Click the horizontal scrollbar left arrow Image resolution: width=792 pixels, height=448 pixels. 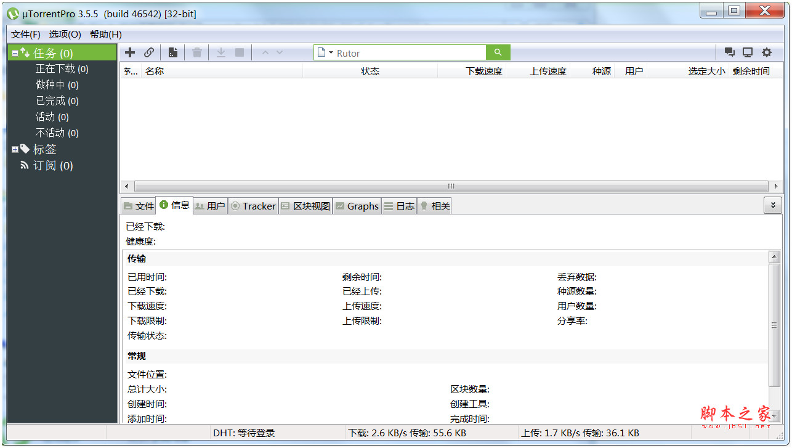tap(127, 186)
